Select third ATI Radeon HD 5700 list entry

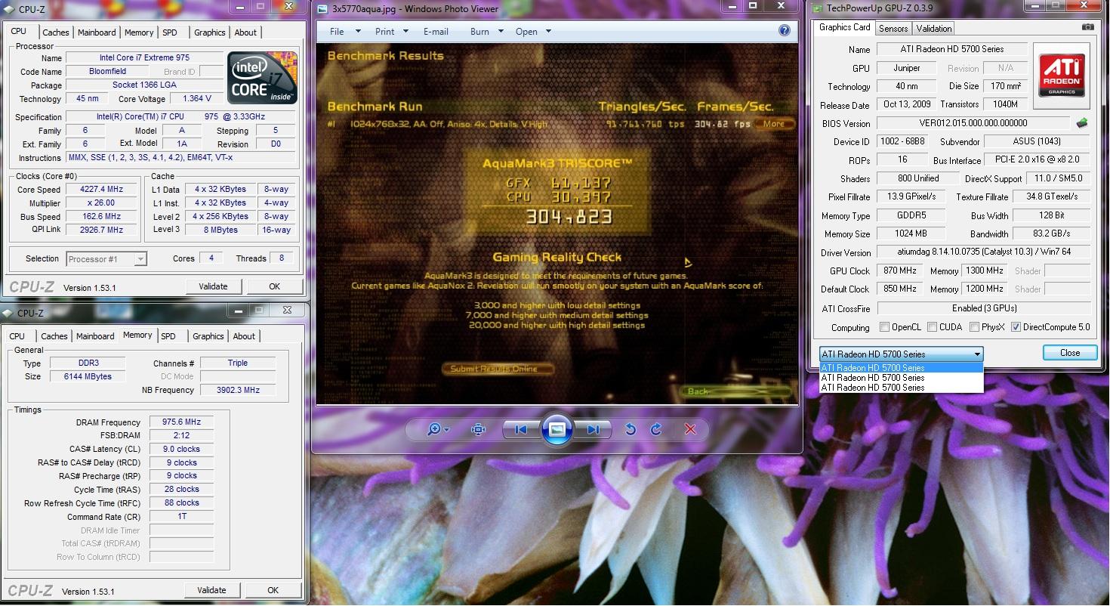902,388
